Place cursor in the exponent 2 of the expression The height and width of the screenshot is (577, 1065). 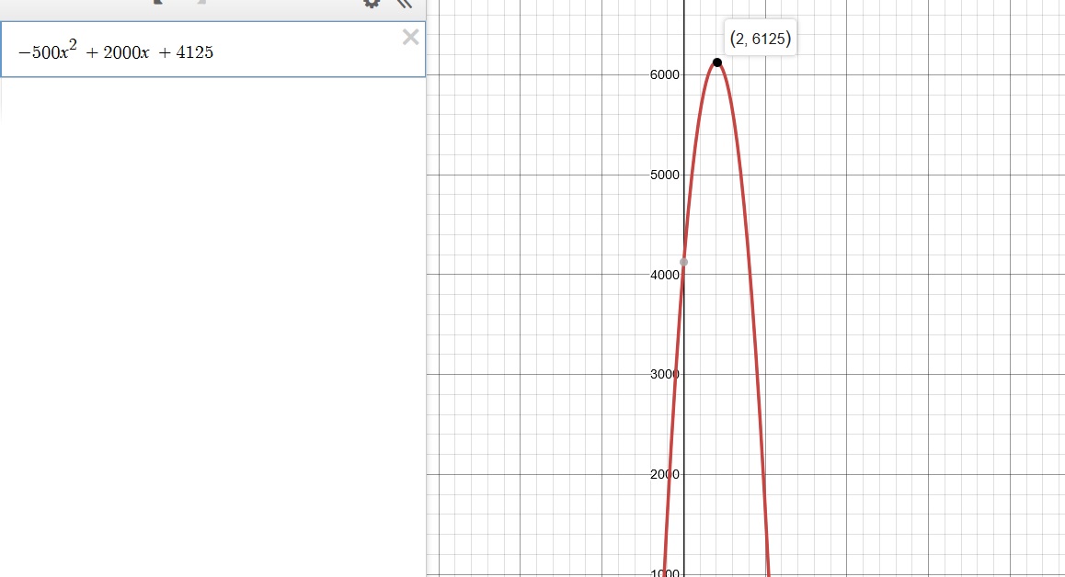click(74, 44)
